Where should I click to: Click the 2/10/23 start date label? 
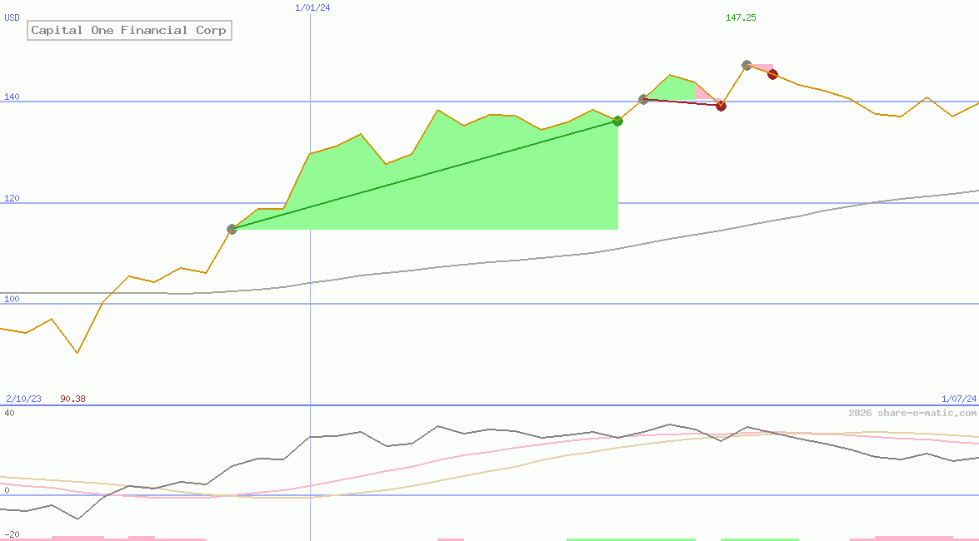point(23,399)
